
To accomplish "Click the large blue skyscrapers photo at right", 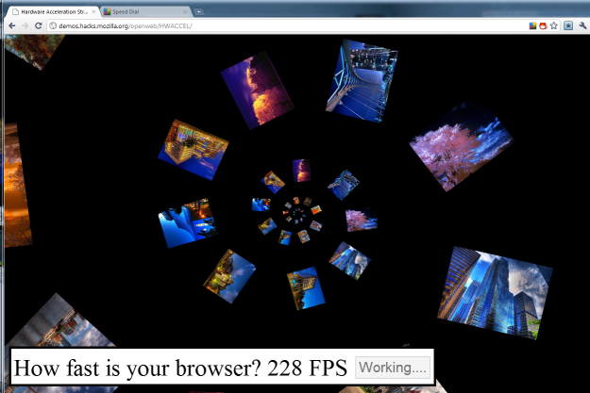I will 495,293.
